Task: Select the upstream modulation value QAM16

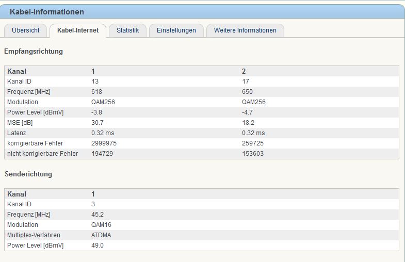Action: point(101,225)
